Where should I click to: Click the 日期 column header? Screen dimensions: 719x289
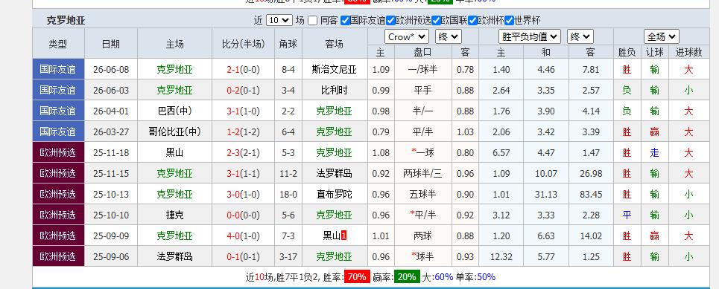[x=111, y=43]
